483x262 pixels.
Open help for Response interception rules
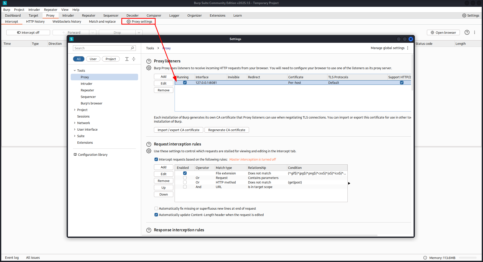tap(149, 230)
